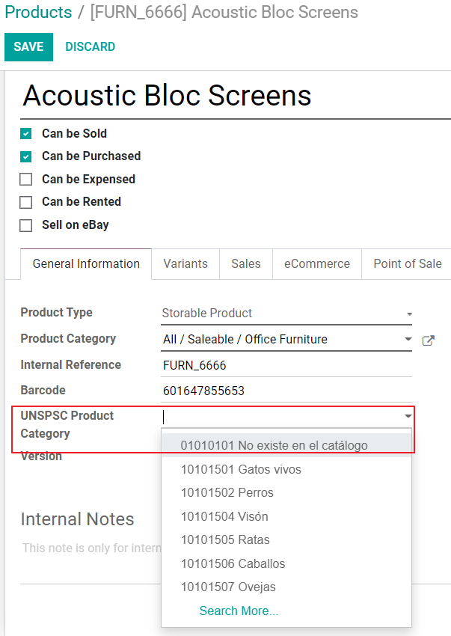This screenshot has height=636, width=451.
Task: Open the Sales tab
Action: [x=245, y=263]
